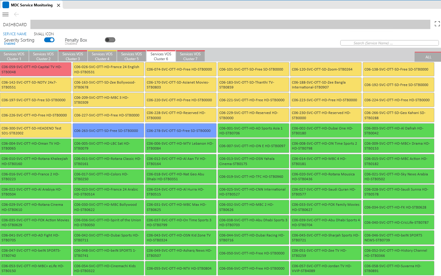
Task: Open the FX HD-STB0628 tile
Action: [x=398, y=207]
